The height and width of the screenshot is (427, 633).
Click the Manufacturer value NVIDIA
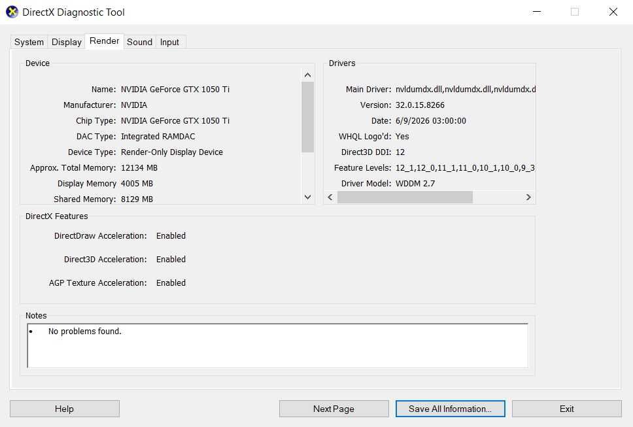(x=134, y=105)
